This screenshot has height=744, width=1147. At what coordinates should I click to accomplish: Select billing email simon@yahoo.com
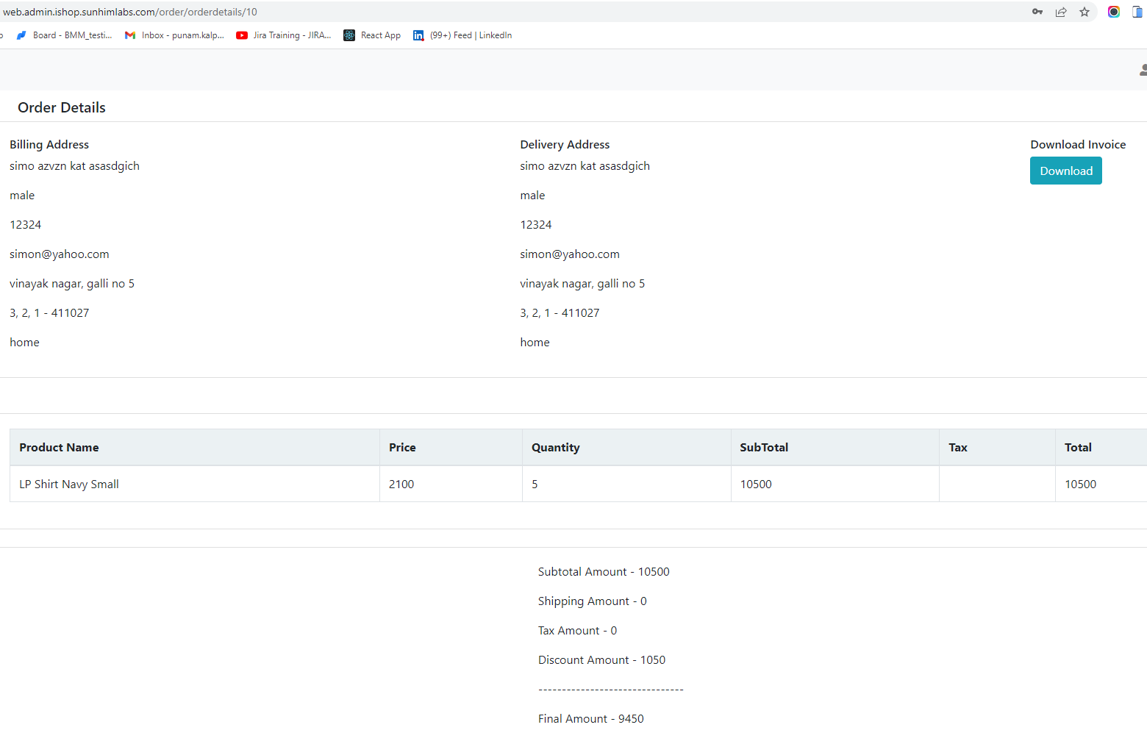pyautogui.click(x=60, y=254)
